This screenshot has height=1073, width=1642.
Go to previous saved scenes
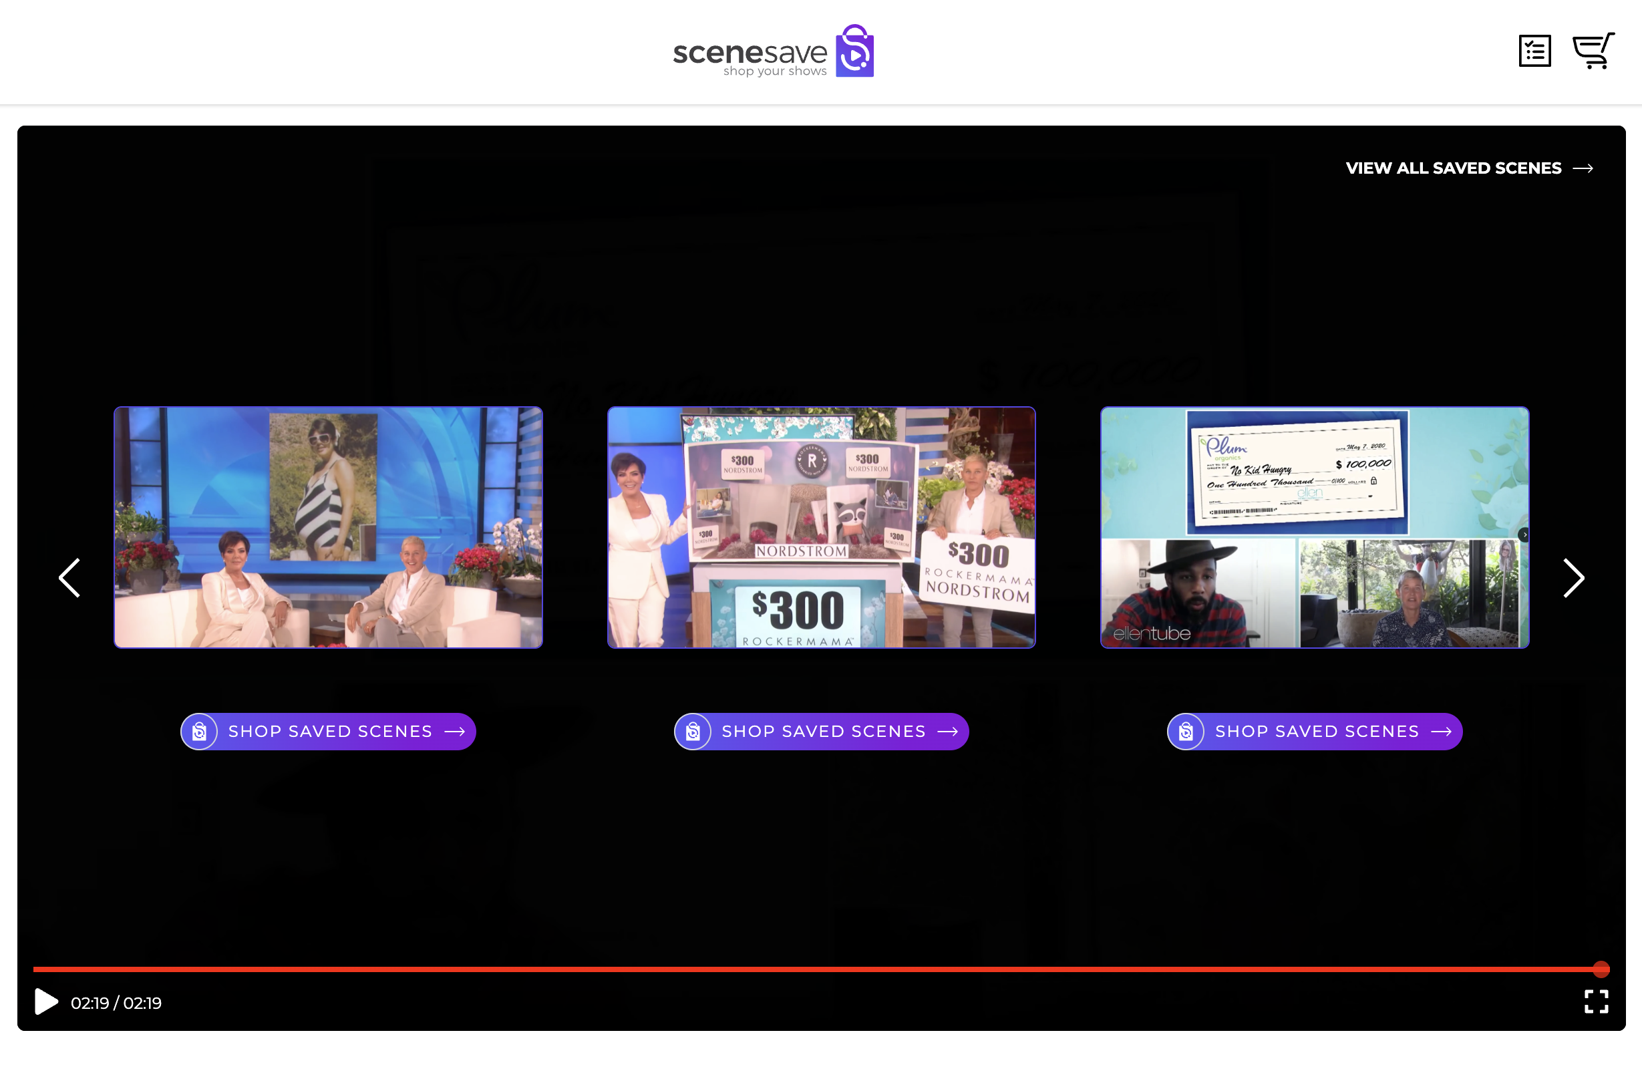coord(69,577)
